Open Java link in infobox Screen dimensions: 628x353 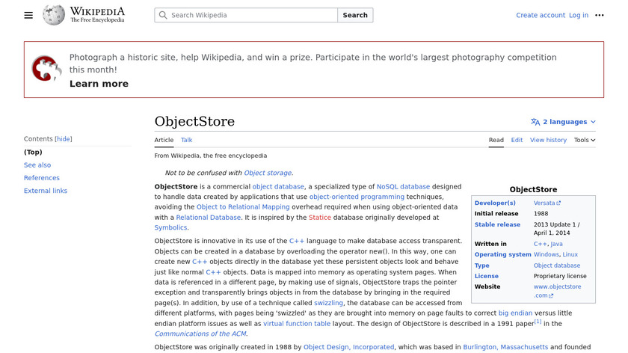pos(556,244)
